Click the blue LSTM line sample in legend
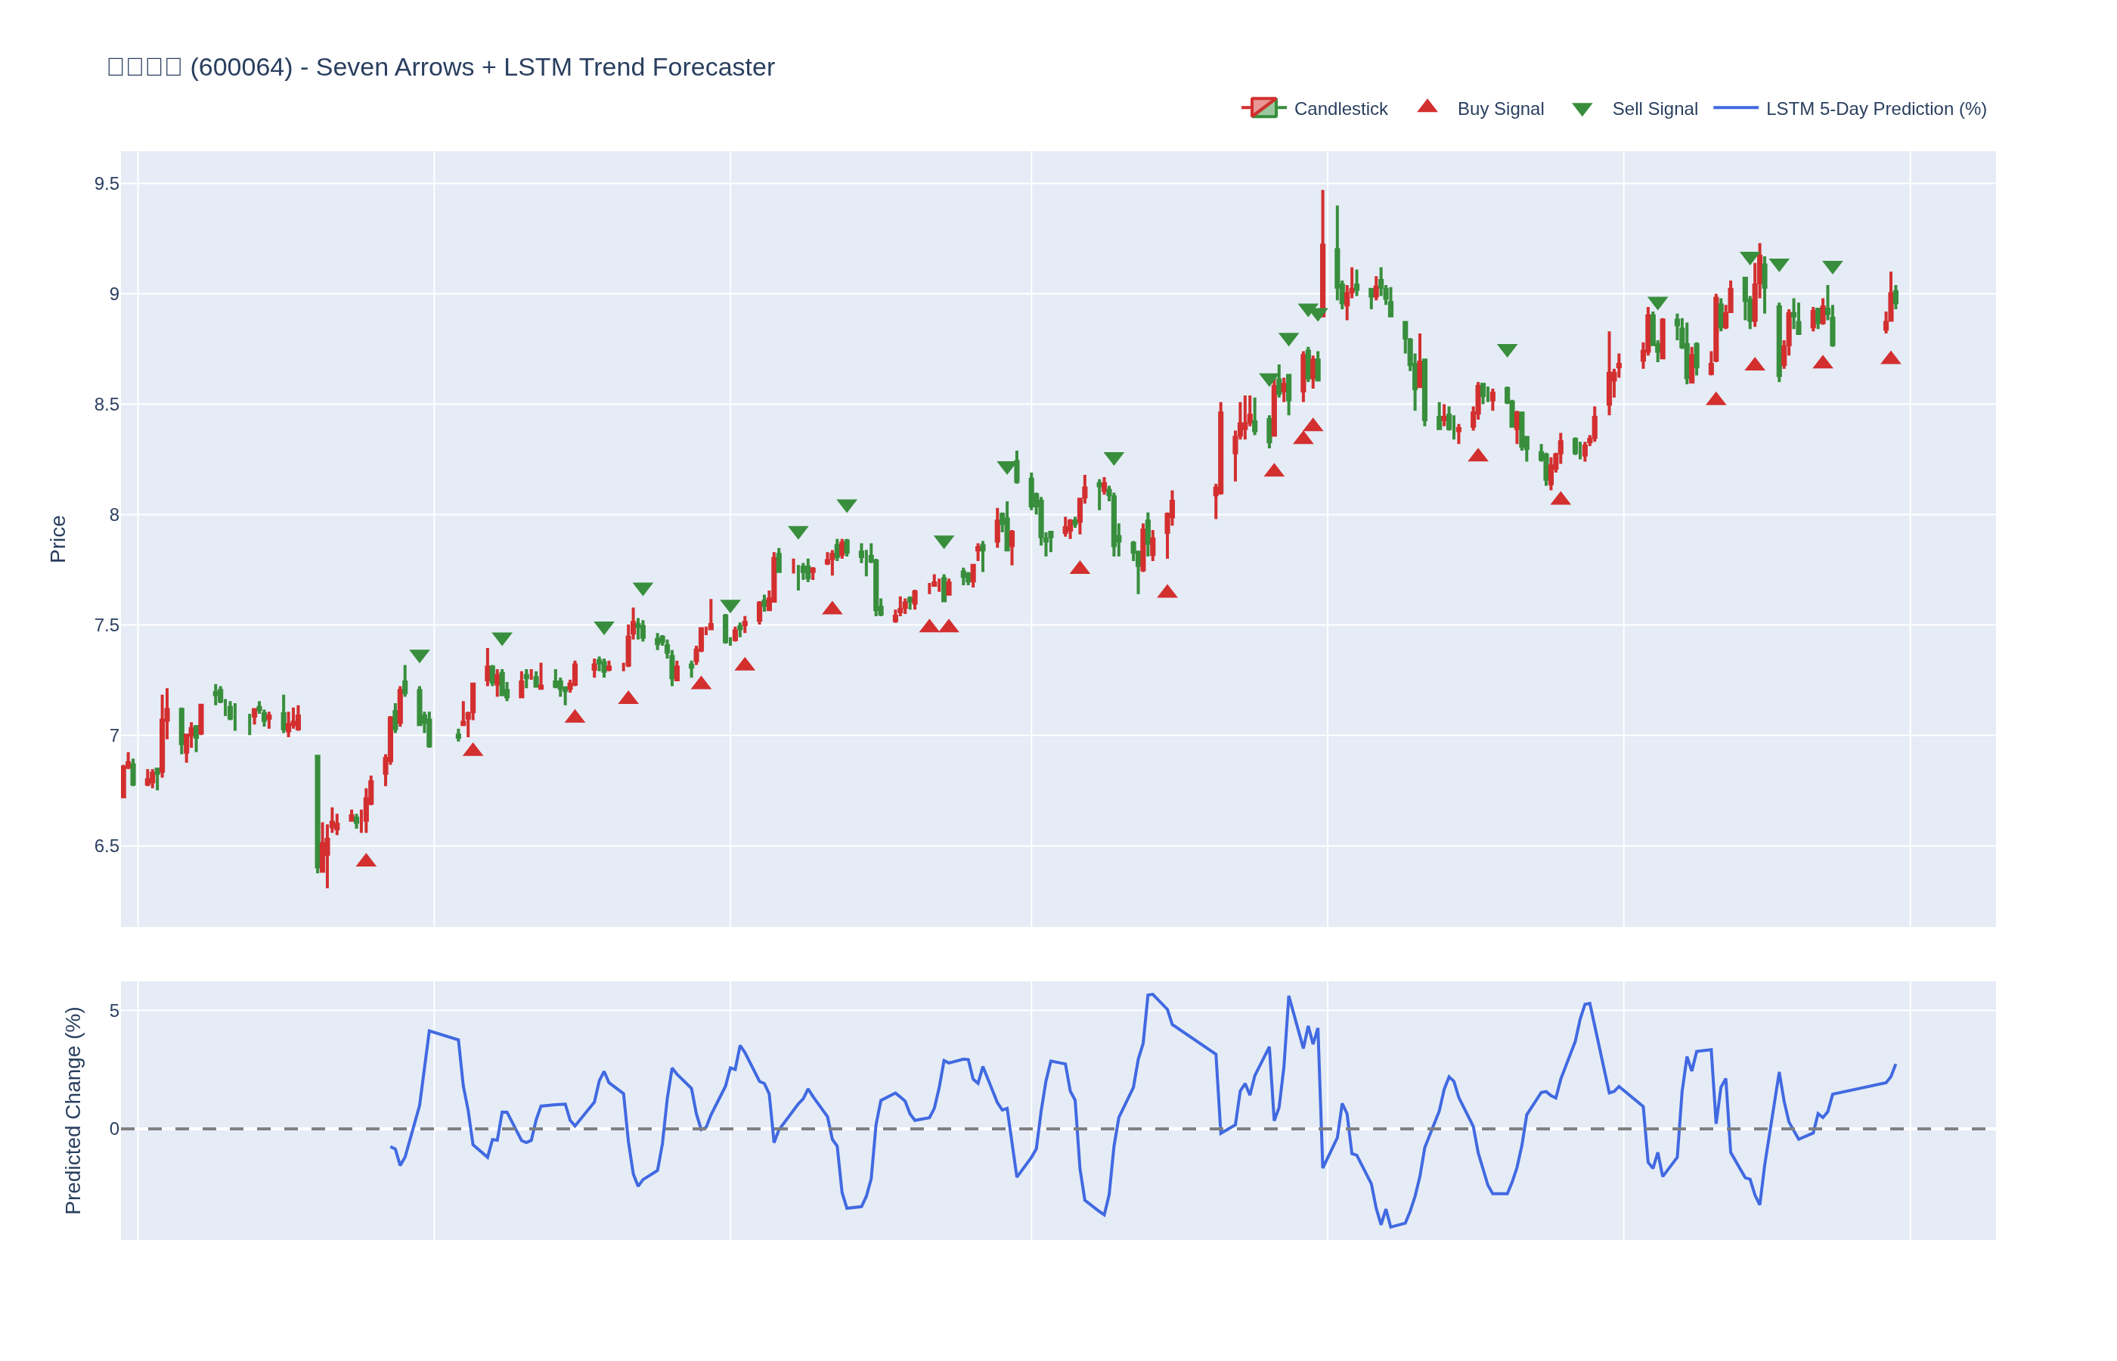This screenshot has width=2117, height=1361. pyautogui.click(x=1735, y=108)
